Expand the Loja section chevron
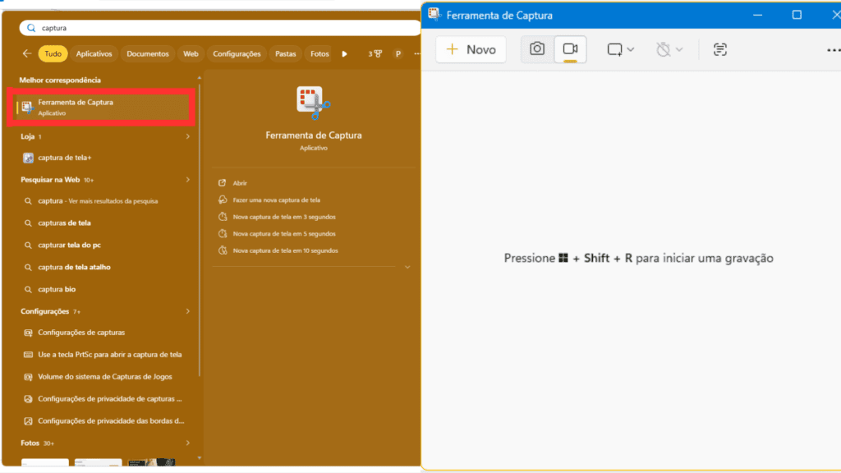The width and height of the screenshot is (841, 473). [188, 136]
